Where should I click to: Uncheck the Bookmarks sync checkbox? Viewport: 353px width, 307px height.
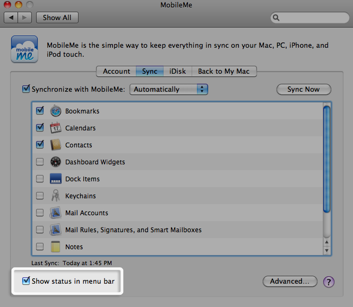[40, 111]
